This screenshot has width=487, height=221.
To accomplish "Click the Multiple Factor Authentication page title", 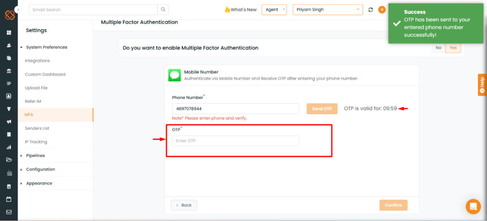I will 139,22.
